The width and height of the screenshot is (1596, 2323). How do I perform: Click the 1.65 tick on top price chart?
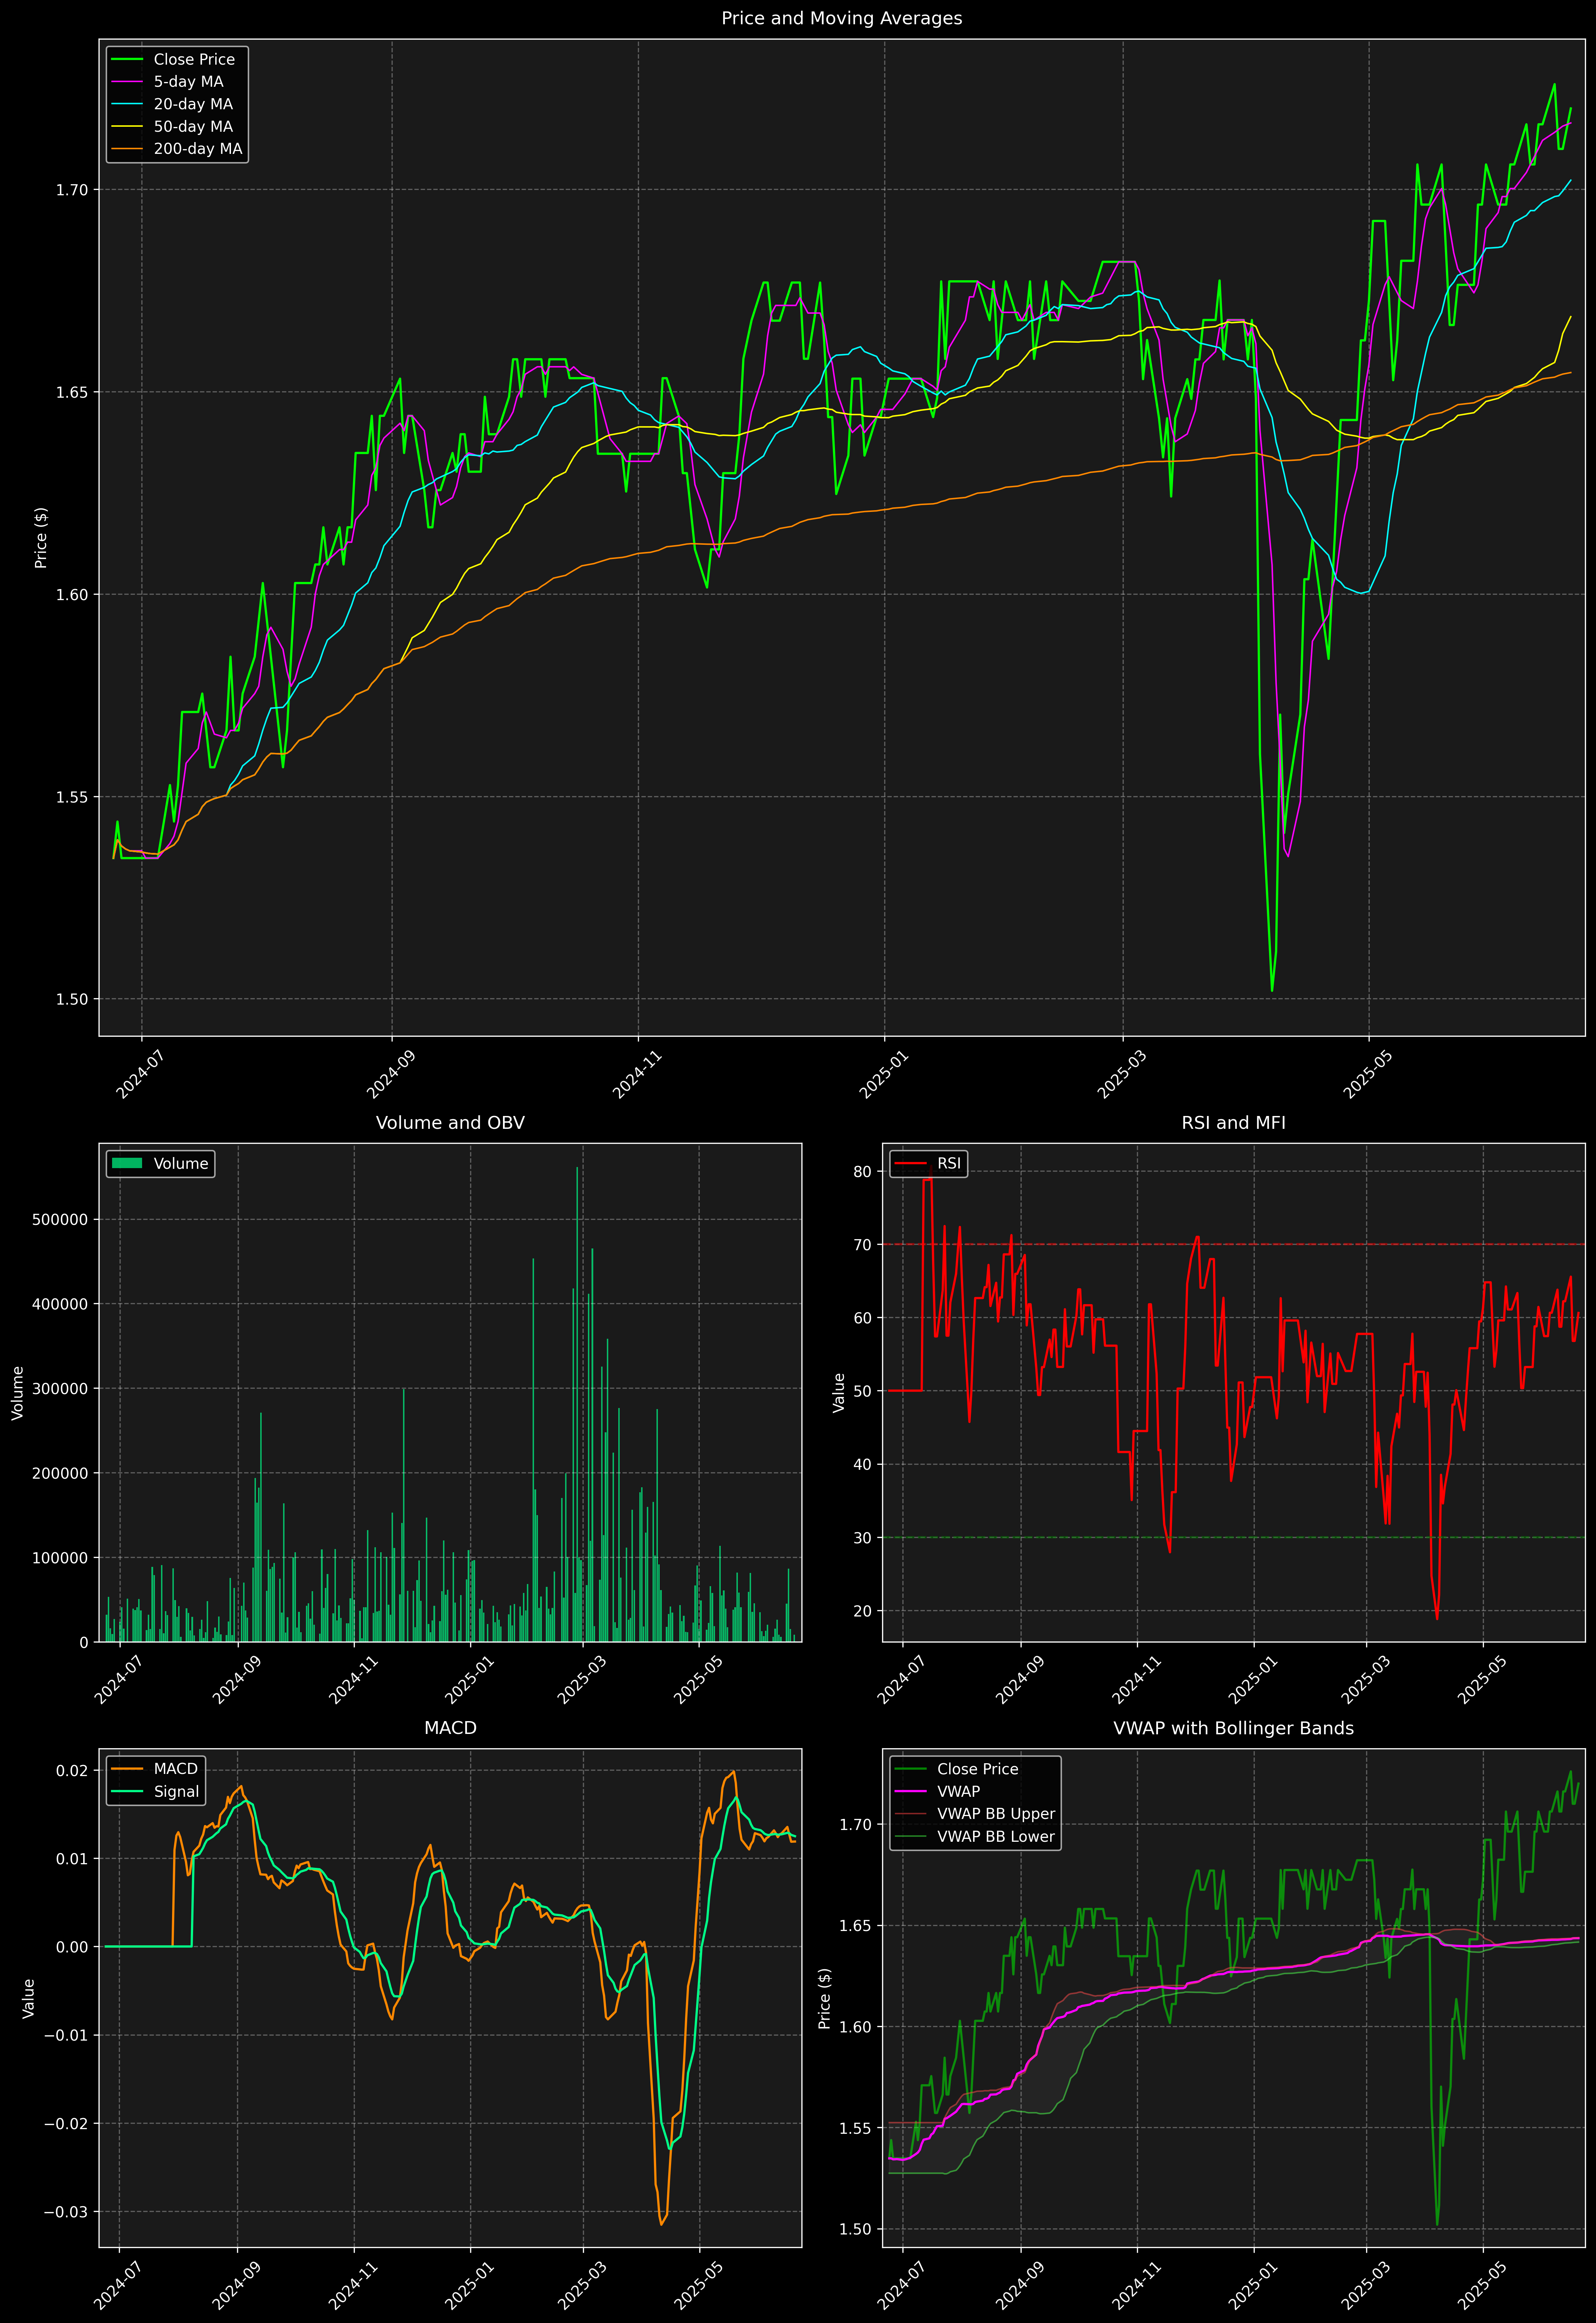tap(72, 392)
